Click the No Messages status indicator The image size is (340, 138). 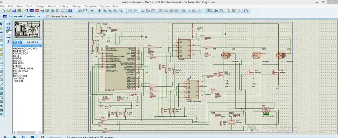[x=52, y=137]
